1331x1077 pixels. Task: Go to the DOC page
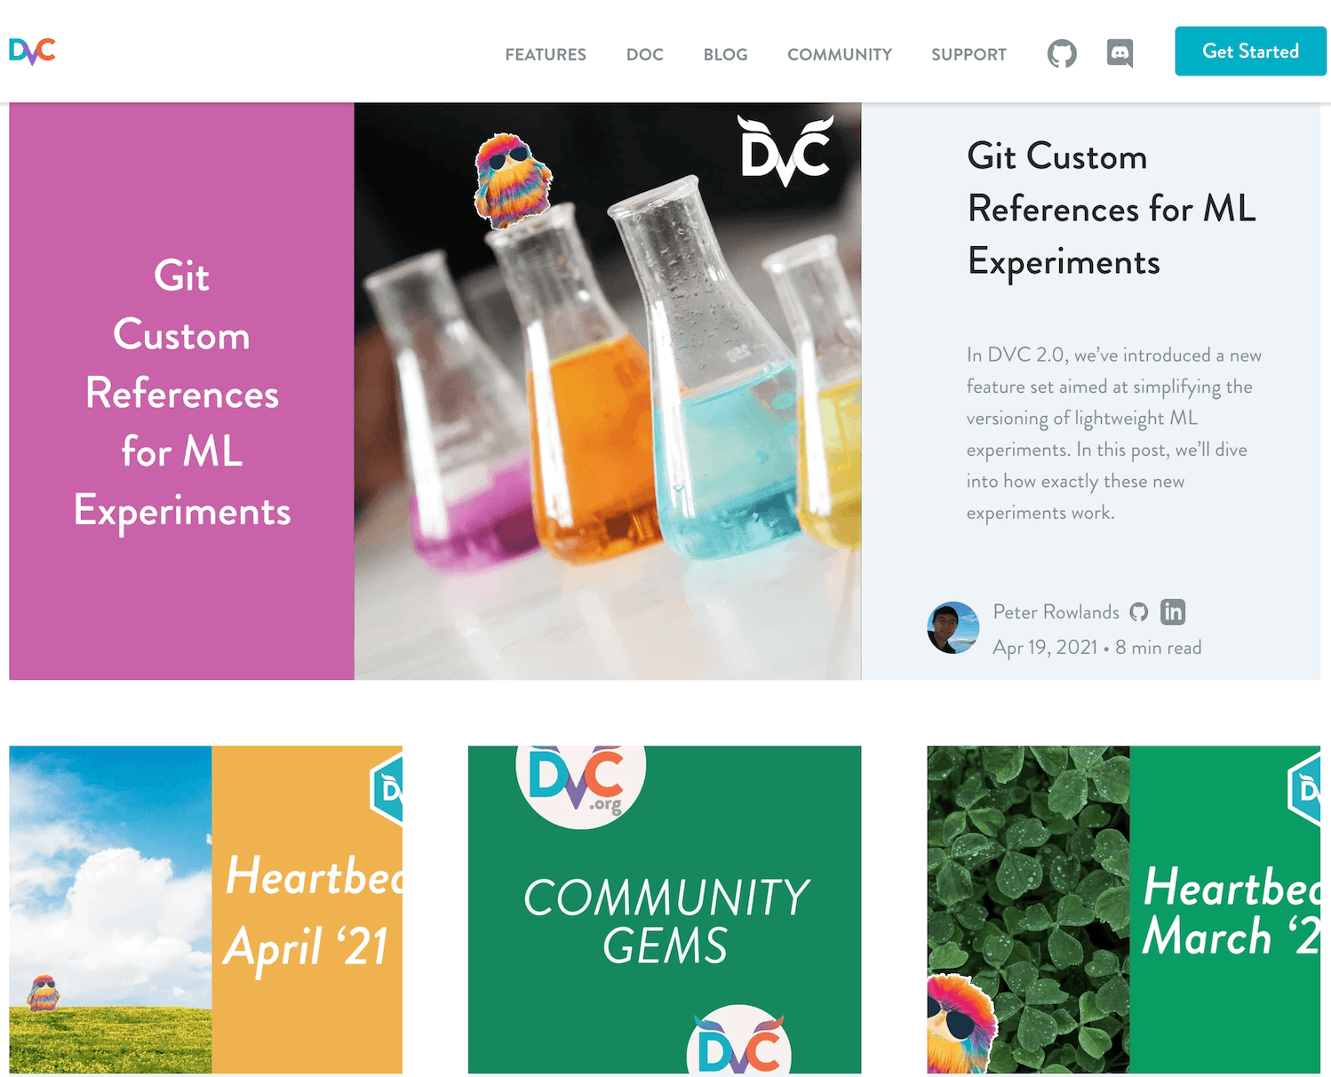click(645, 54)
